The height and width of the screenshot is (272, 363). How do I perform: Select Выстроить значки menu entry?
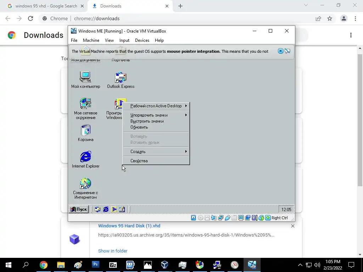[x=156, y=121]
